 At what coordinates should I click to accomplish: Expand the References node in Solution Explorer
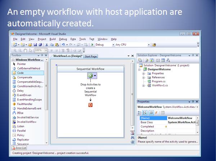point(144,77)
